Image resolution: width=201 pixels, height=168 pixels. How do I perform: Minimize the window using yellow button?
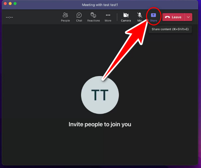pyautogui.click(x=10, y=4)
